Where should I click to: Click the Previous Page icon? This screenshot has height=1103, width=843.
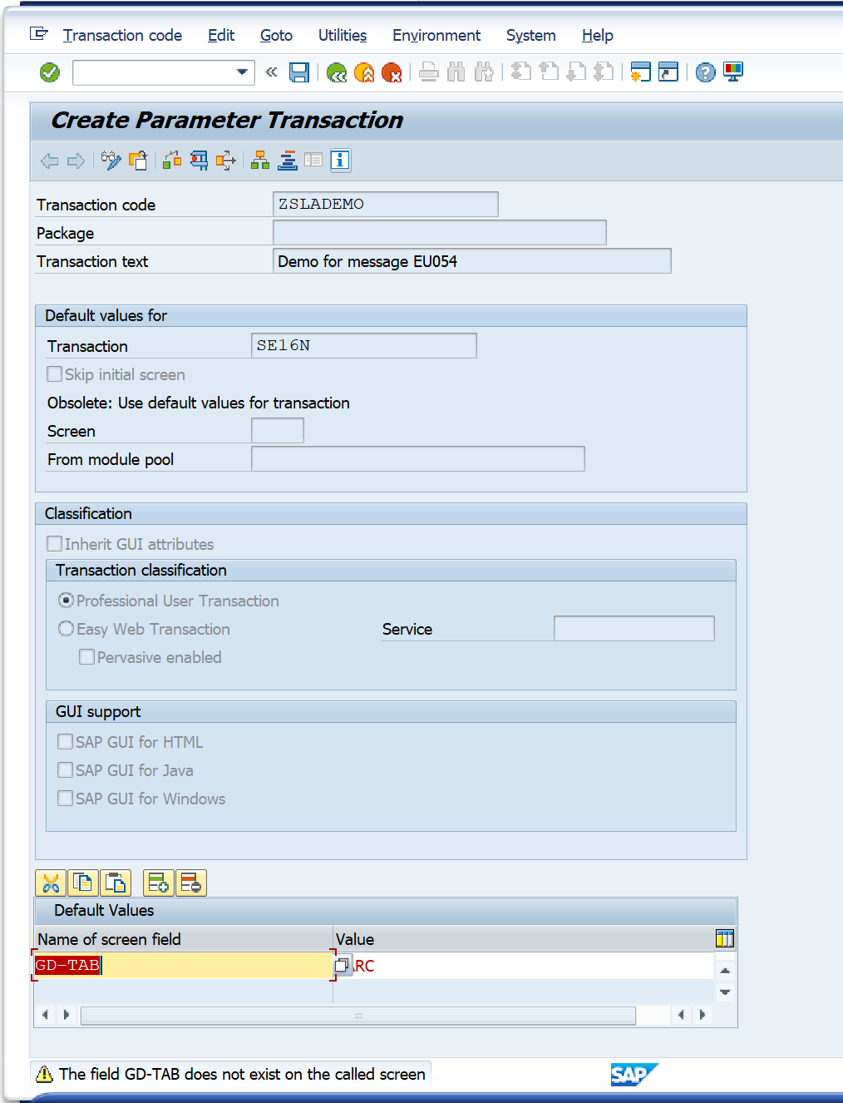(549, 72)
